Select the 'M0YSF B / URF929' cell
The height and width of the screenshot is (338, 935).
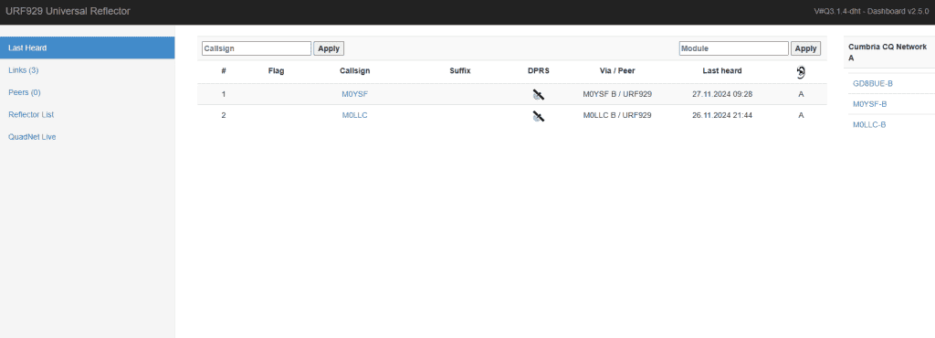[x=617, y=93]
